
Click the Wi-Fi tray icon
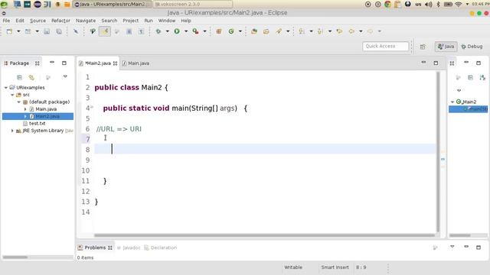tap(459, 5)
